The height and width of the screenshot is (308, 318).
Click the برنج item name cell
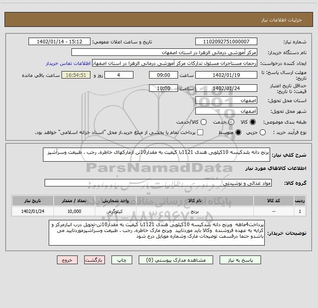195,211
